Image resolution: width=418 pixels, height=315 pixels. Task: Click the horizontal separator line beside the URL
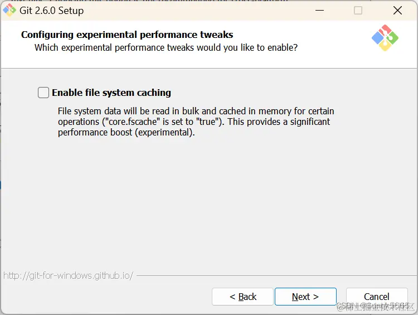coord(273,275)
